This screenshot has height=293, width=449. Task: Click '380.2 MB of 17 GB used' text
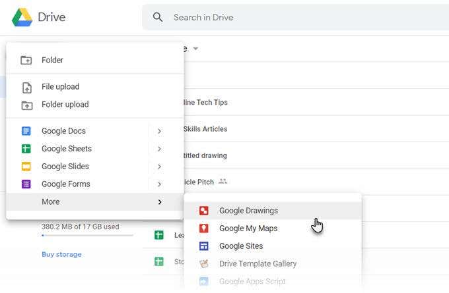(81, 226)
